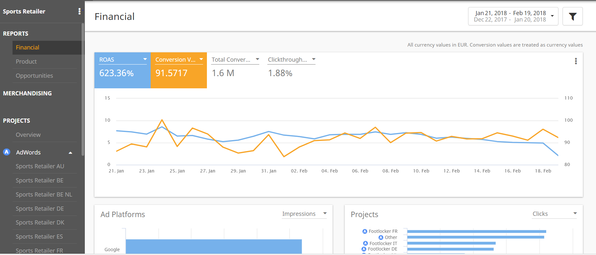Click the Google impressions bar

(x=214, y=247)
